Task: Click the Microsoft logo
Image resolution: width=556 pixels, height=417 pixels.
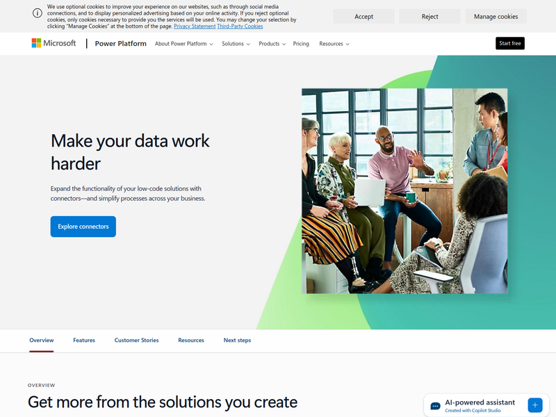Action: [x=54, y=43]
